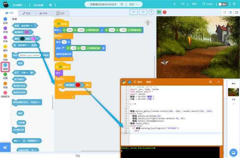Click add extension button at bottom left
Image resolution: width=240 pixels, height=158 pixels.
(5, 147)
